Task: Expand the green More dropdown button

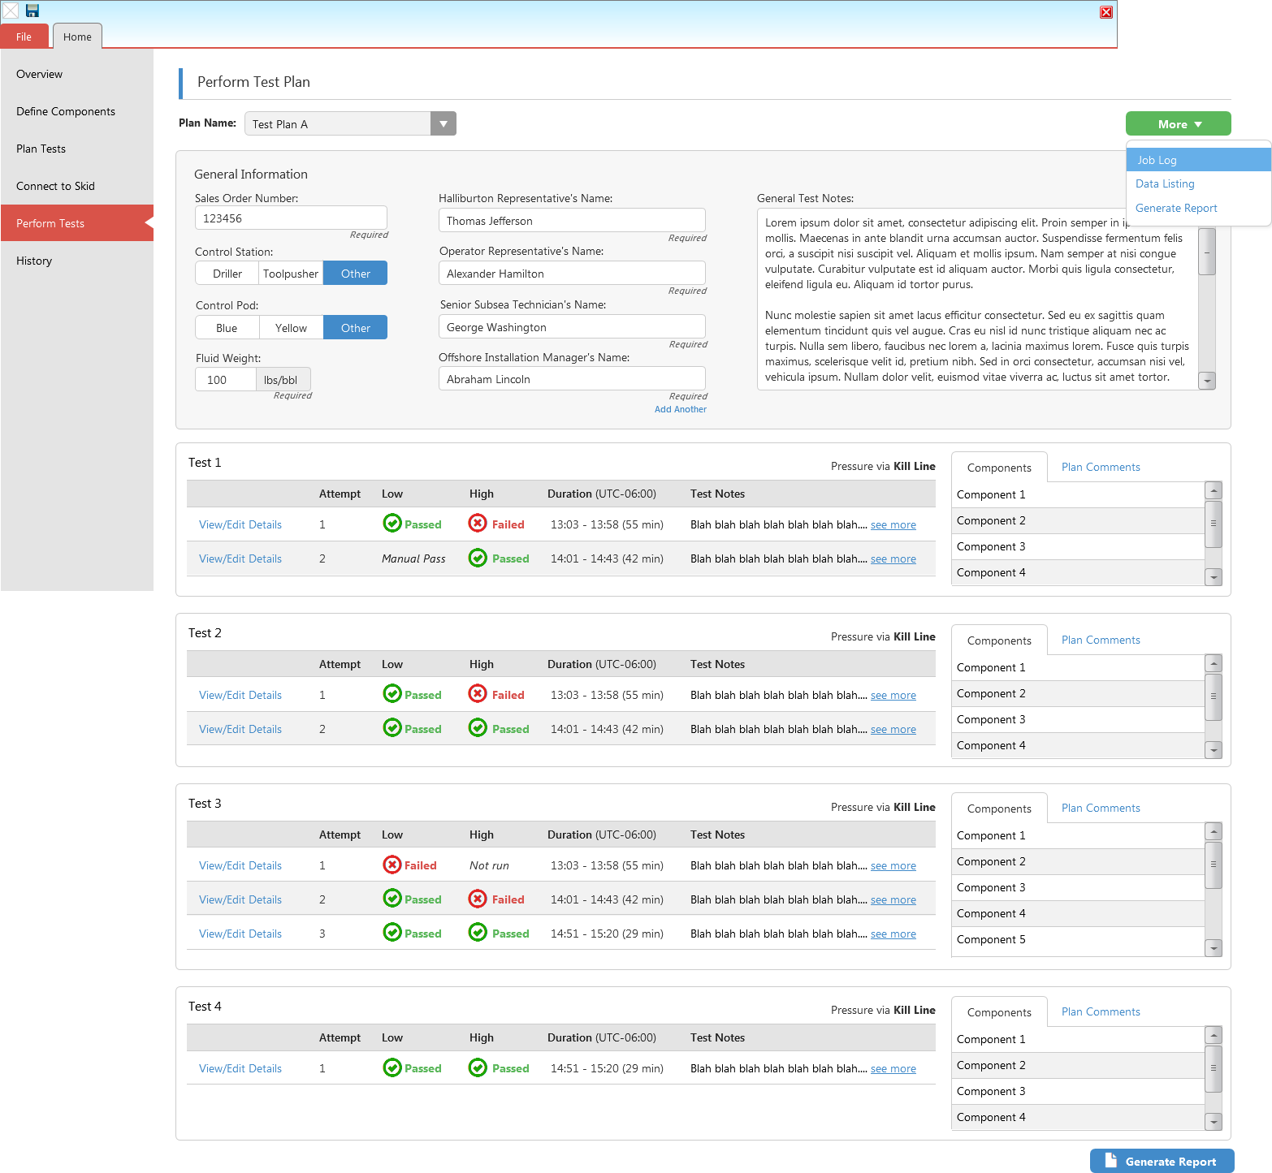Action: pyautogui.click(x=1178, y=124)
